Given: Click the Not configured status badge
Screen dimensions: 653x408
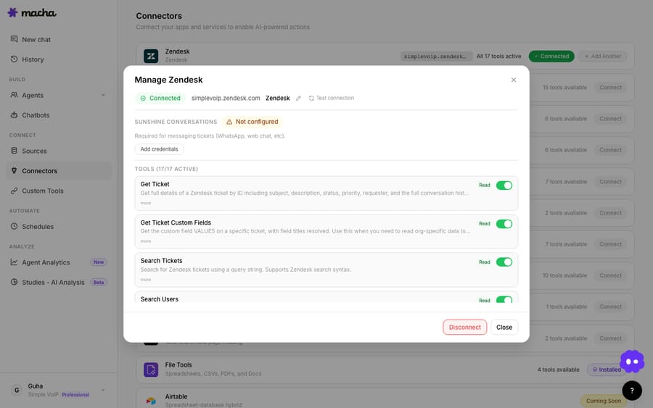Looking at the screenshot, I should coord(252,122).
